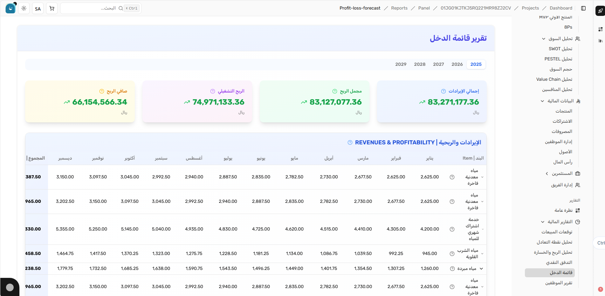Open the shopping cart

(x=52, y=8)
